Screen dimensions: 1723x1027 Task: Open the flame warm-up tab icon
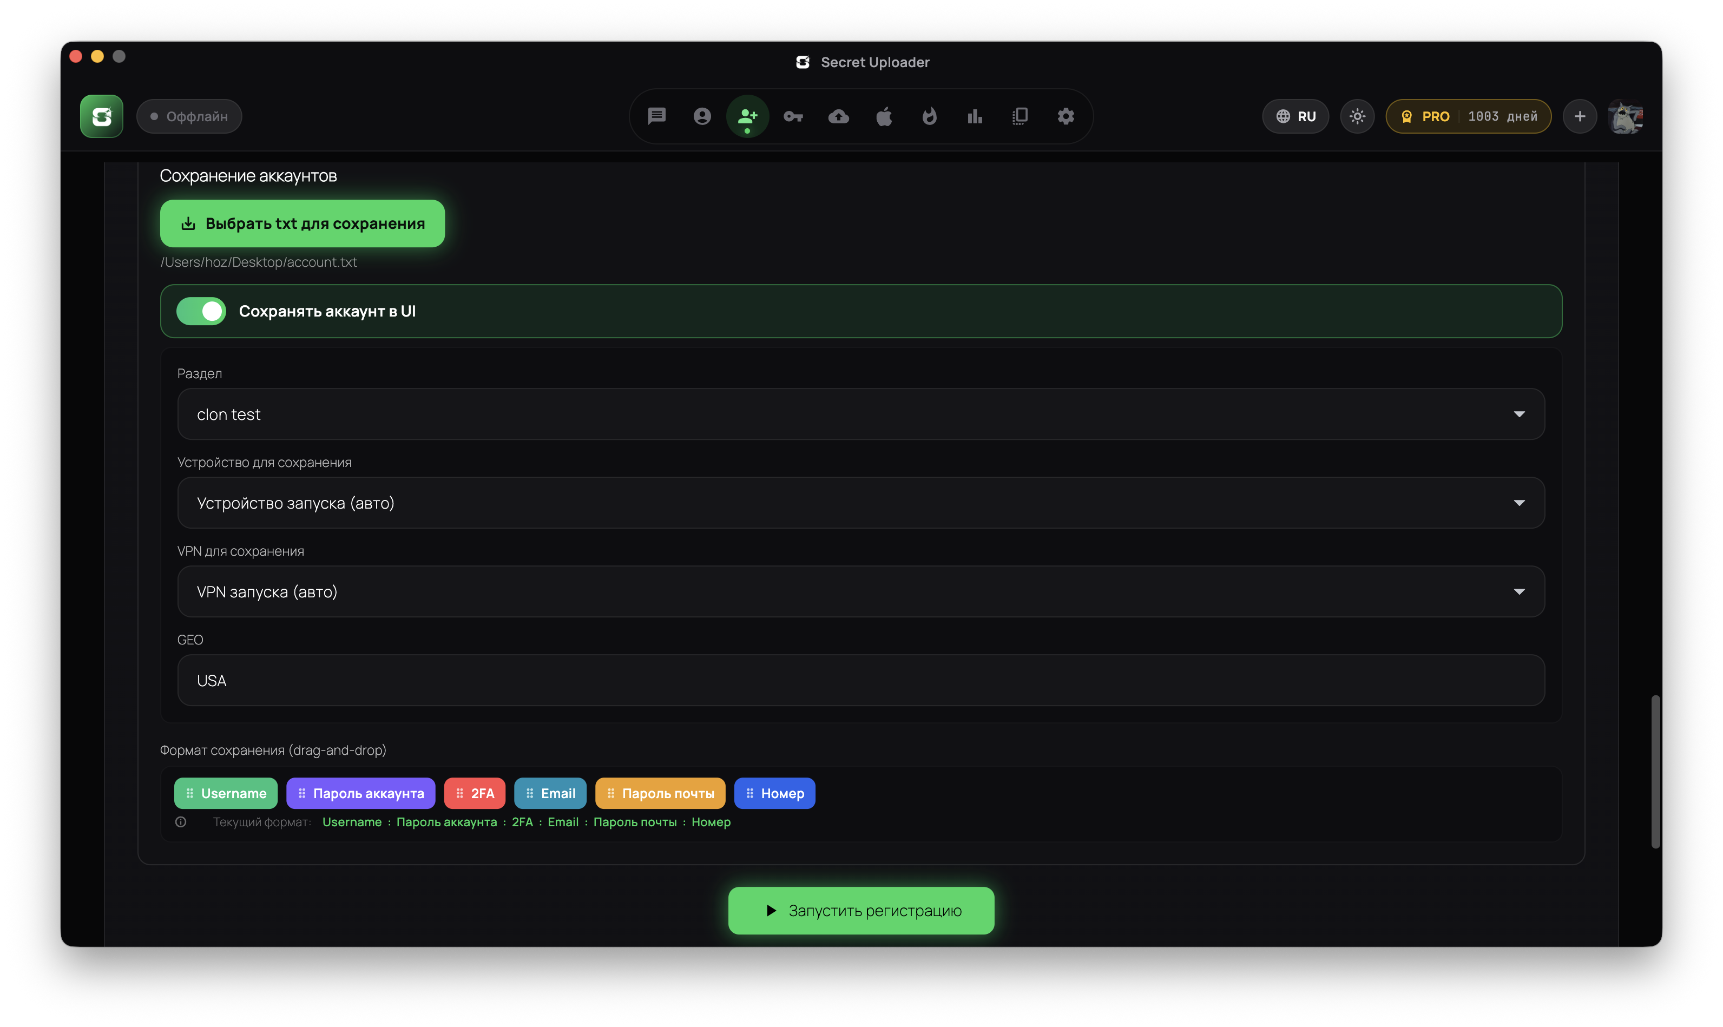[929, 116]
